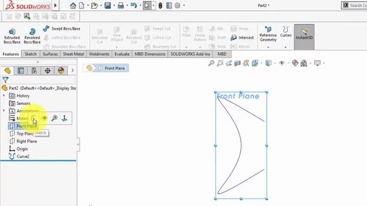Click Normal To in context toolbar
Viewport: 367px width, 206px height.
(64, 118)
